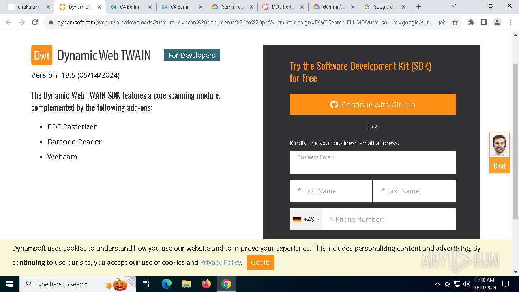The height and width of the screenshot is (292, 519).
Task: Open the Privacy Policy link
Action: point(221,262)
